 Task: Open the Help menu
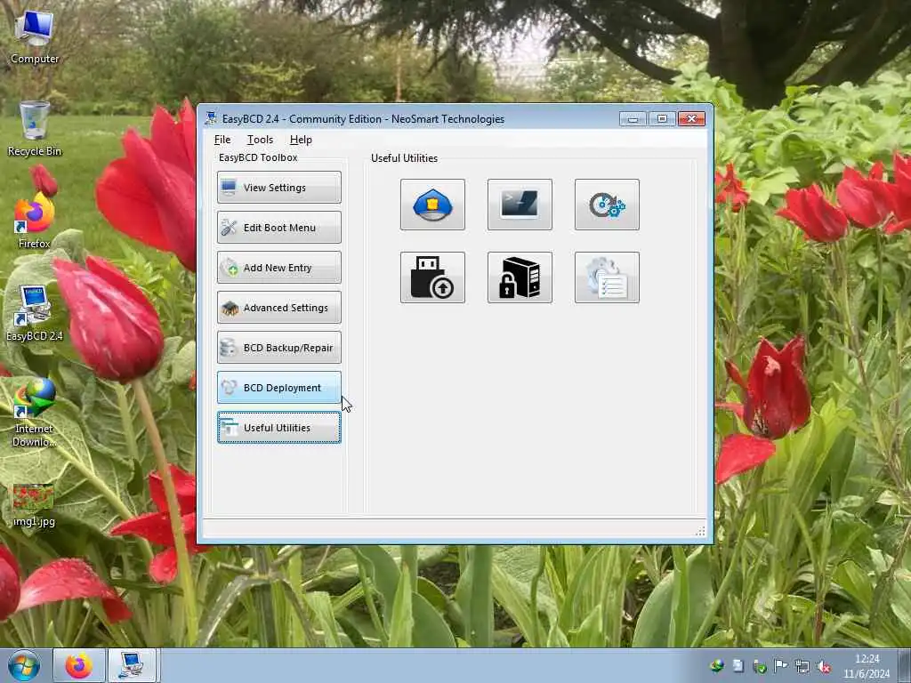click(x=301, y=140)
